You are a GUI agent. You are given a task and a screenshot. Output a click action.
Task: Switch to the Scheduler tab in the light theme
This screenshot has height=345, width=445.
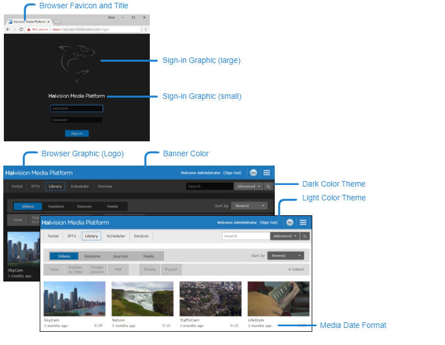coord(116,236)
